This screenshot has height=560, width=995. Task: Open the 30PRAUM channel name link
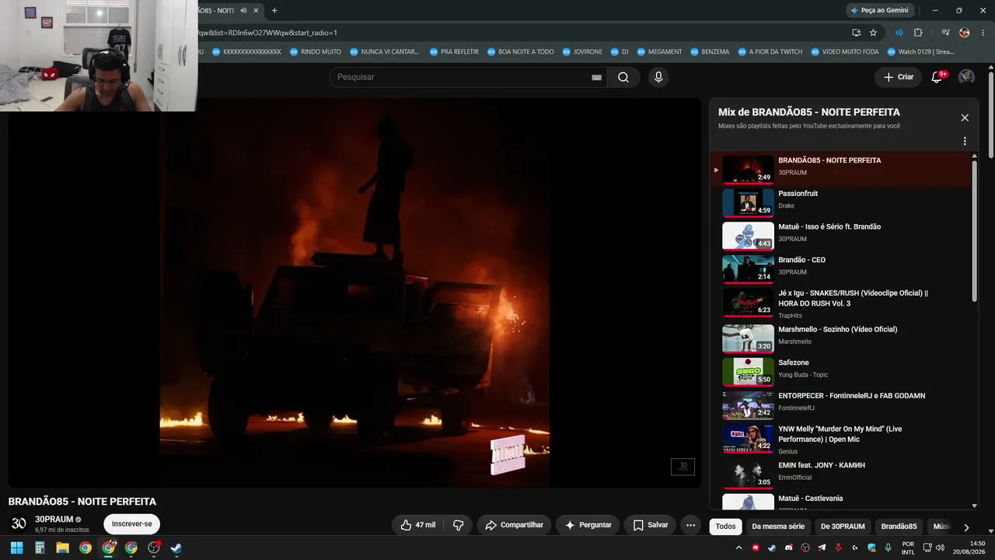[54, 520]
